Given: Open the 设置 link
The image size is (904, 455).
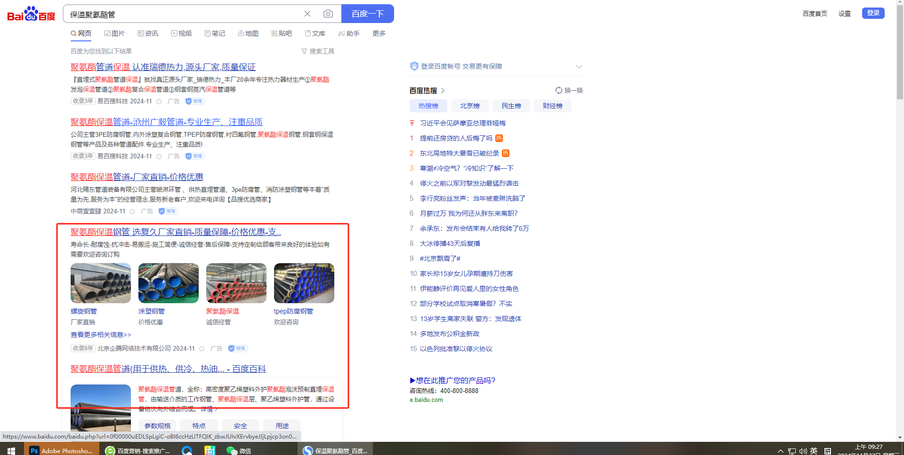Looking at the screenshot, I should 845,14.
